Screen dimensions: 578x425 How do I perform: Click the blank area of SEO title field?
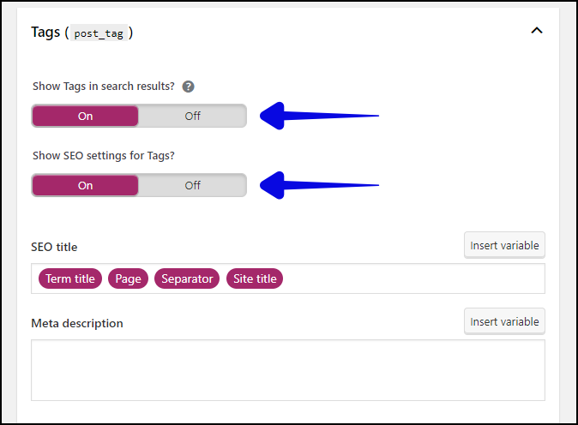point(412,278)
